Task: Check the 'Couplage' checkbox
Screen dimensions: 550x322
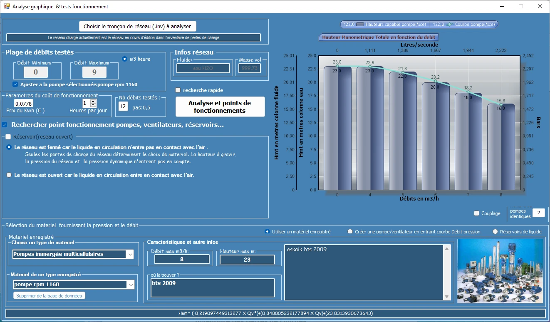Action: pos(477,213)
